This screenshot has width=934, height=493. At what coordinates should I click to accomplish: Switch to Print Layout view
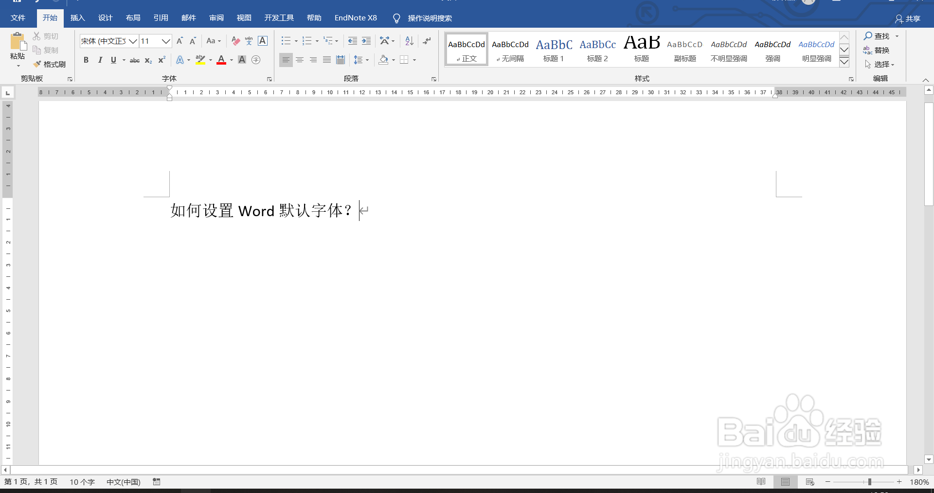click(786, 482)
